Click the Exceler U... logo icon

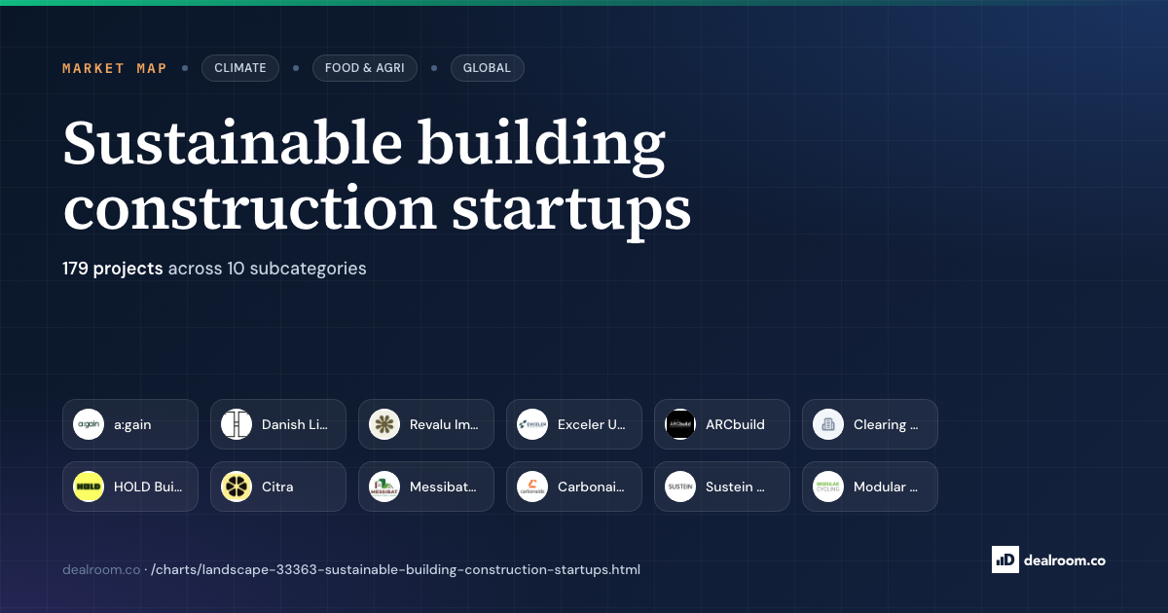(x=532, y=424)
